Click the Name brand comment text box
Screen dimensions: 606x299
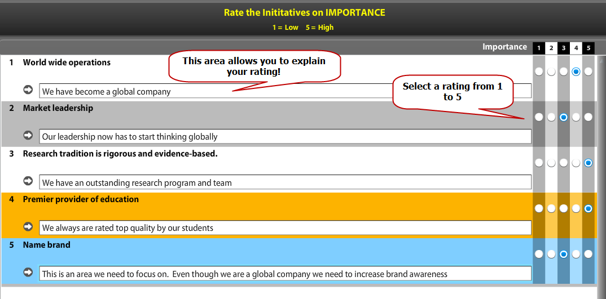point(285,274)
